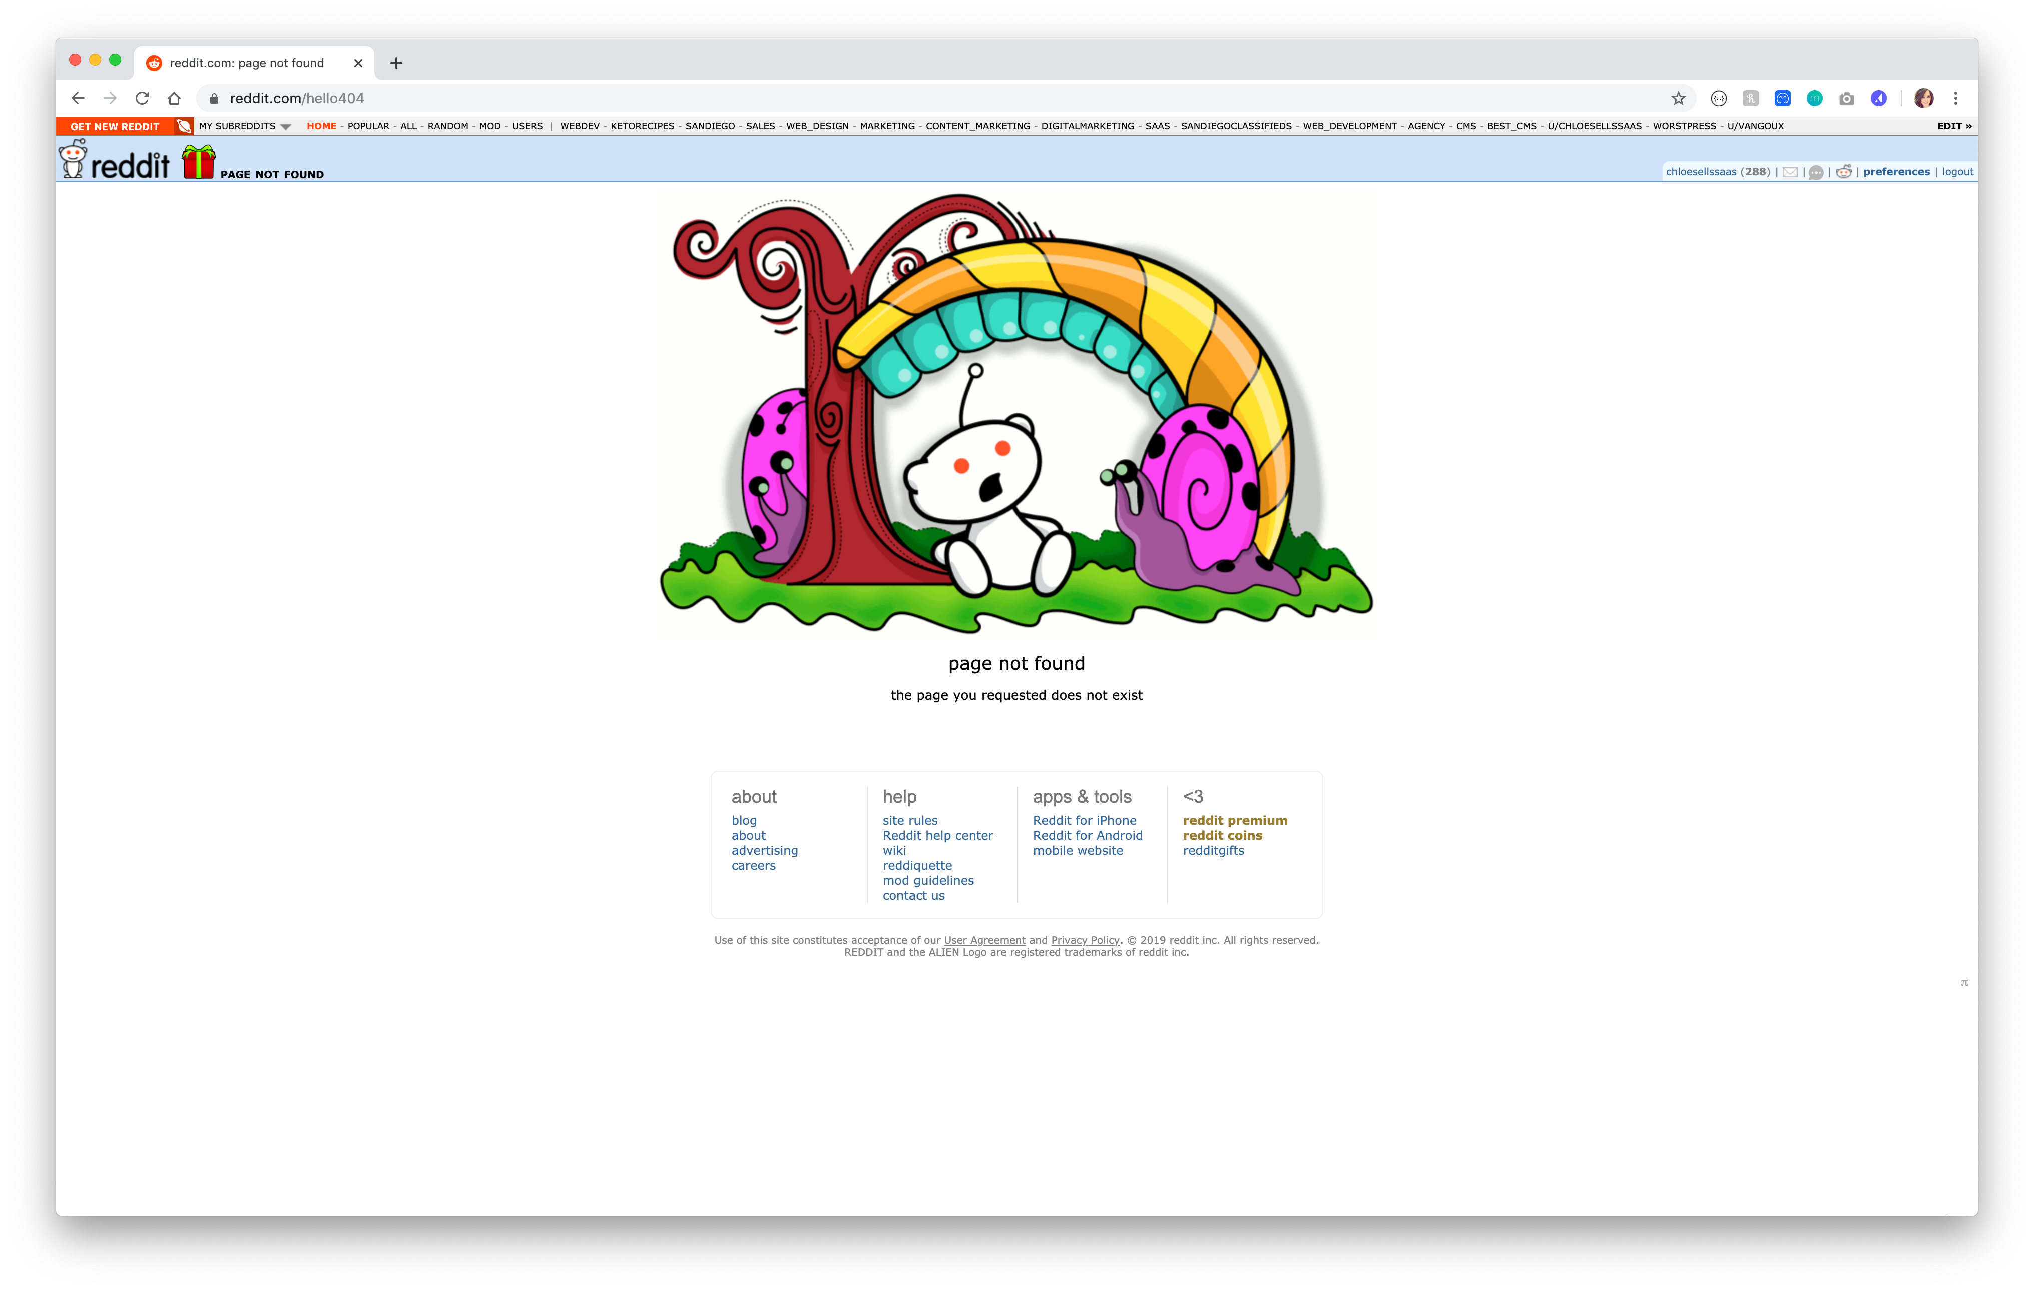The width and height of the screenshot is (2034, 1290).
Task: Open the reddit coins link
Action: click(x=1222, y=835)
